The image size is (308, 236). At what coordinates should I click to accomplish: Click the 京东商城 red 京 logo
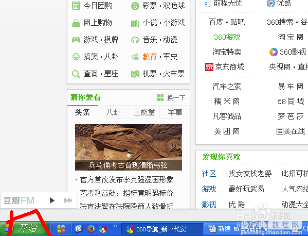(209, 67)
